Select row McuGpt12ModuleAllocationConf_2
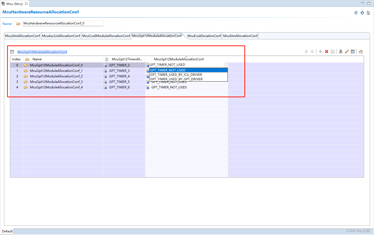Image resolution: width=374 pixels, height=235 pixels. [56, 76]
